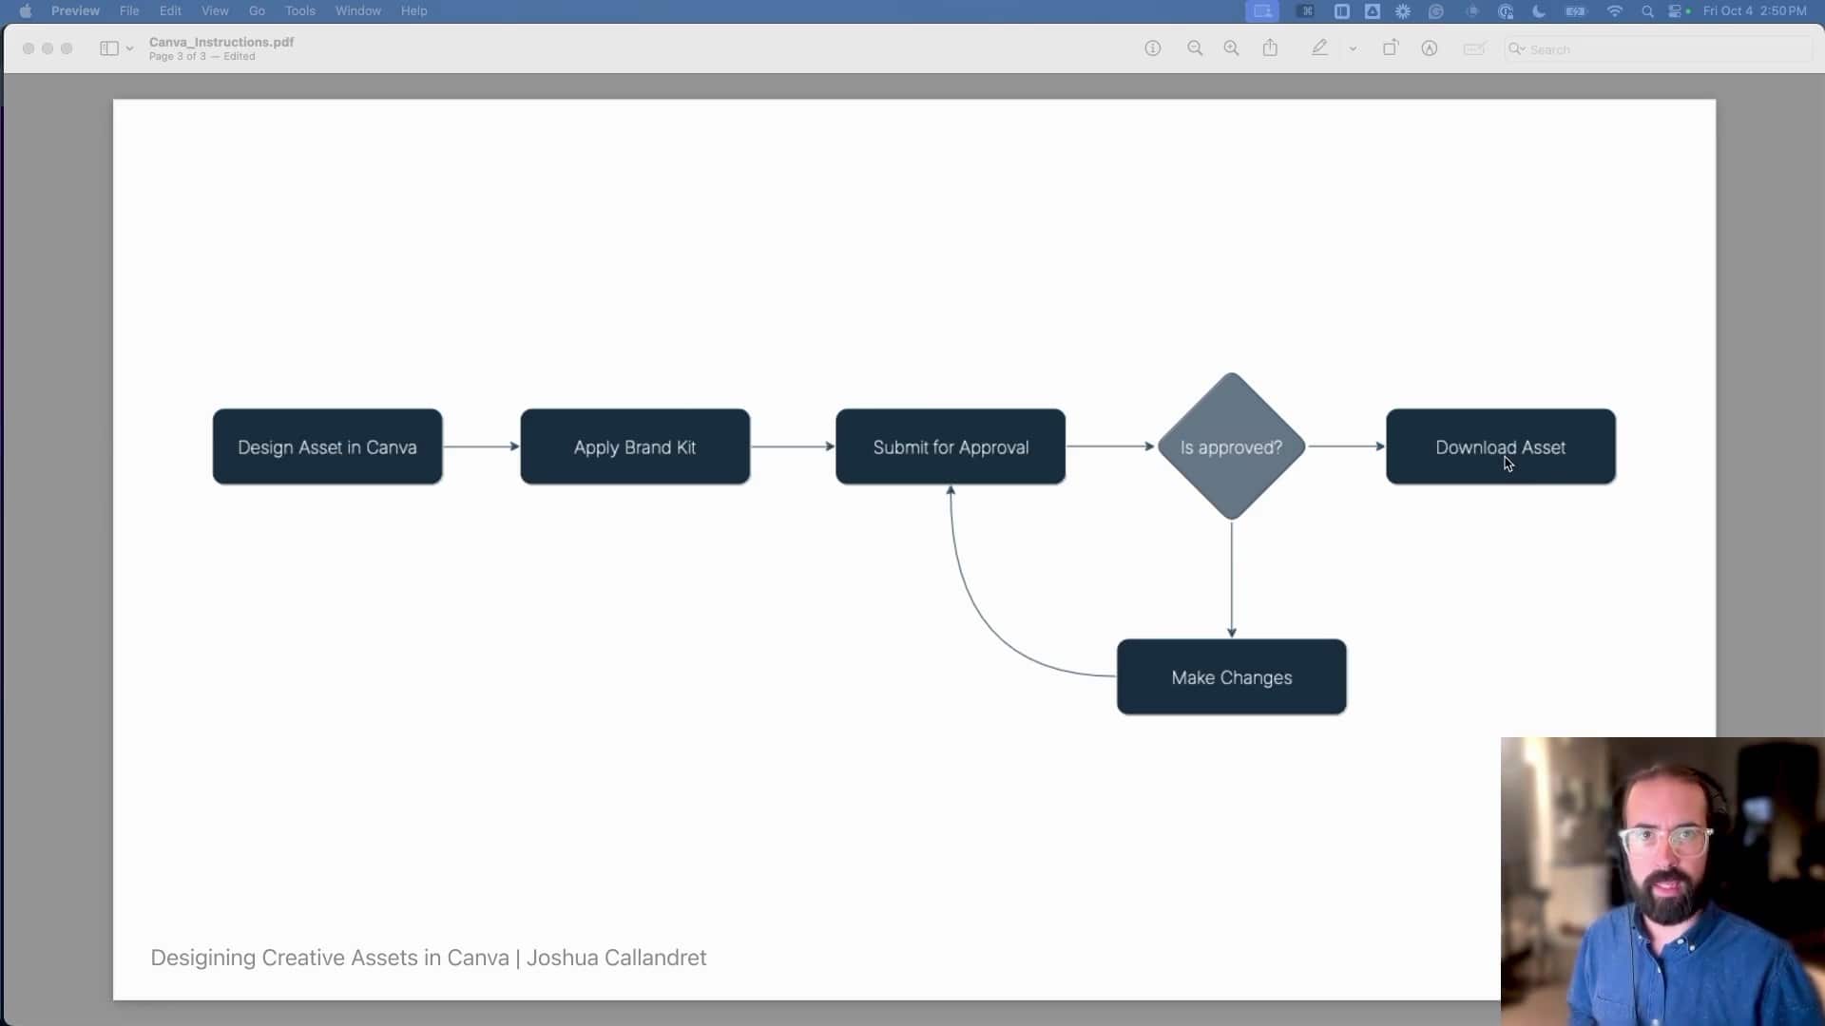Click the Form Filling toolbar icon
Viewport: 1825px width, 1026px height.
[1473, 48]
